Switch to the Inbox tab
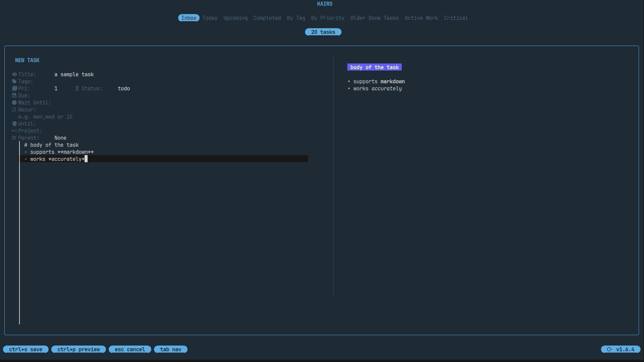The height and width of the screenshot is (362, 644). pyautogui.click(x=189, y=18)
